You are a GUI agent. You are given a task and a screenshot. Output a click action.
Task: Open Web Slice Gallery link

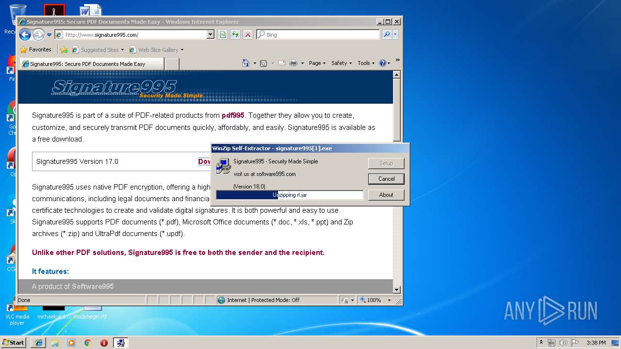coord(156,49)
